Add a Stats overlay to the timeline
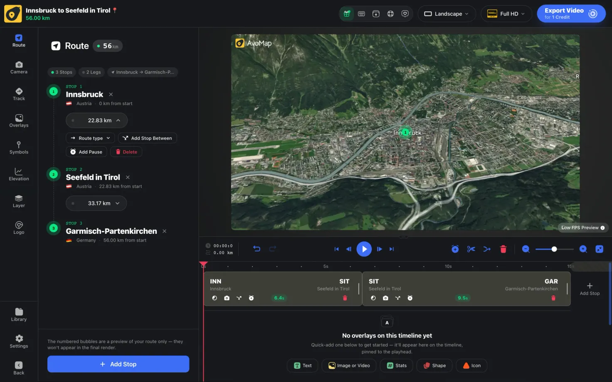Screen dimensions: 612x382 (x=397, y=366)
